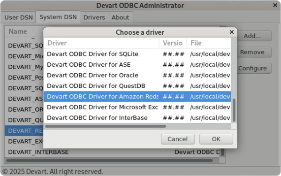The image size is (281, 176).
Task: Select Devart ODBC Driver for Amazon Redshift
Action: 137,96
